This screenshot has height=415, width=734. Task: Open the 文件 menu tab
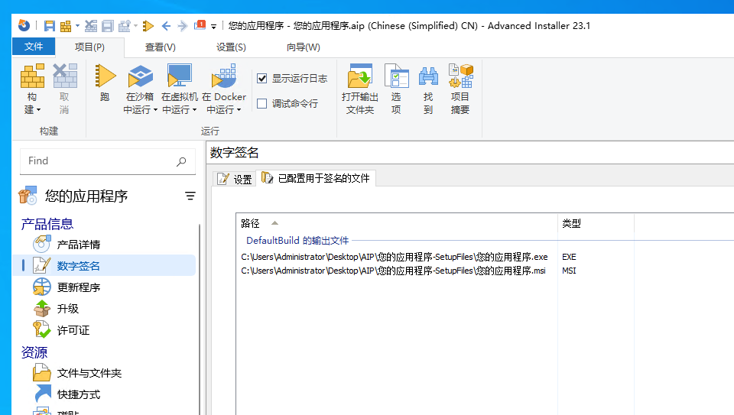tap(34, 47)
